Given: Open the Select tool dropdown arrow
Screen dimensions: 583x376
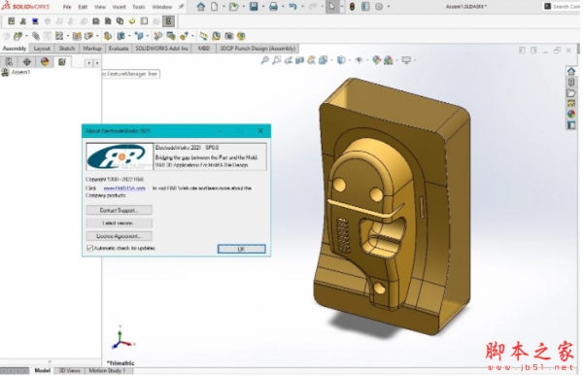Looking at the screenshot, I should pos(342,7).
